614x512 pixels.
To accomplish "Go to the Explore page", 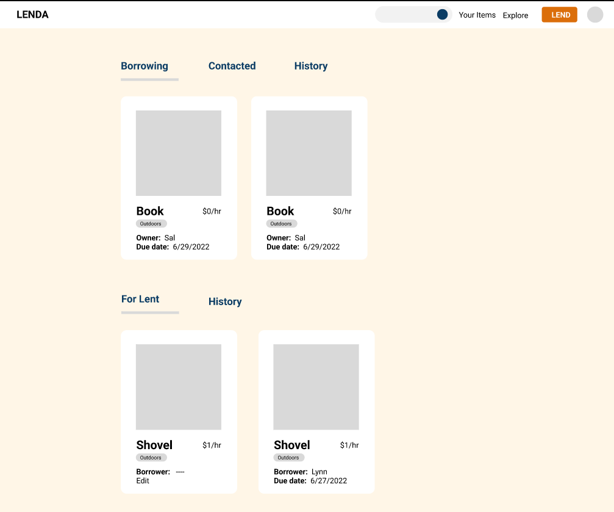I will coord(515,15).
